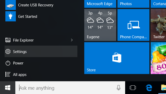Open File Explorer taskbar icon
This screenshot has width=166, height=94.
163,88
